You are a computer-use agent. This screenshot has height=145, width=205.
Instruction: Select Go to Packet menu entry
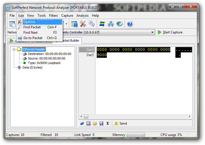tap(40, 38)
